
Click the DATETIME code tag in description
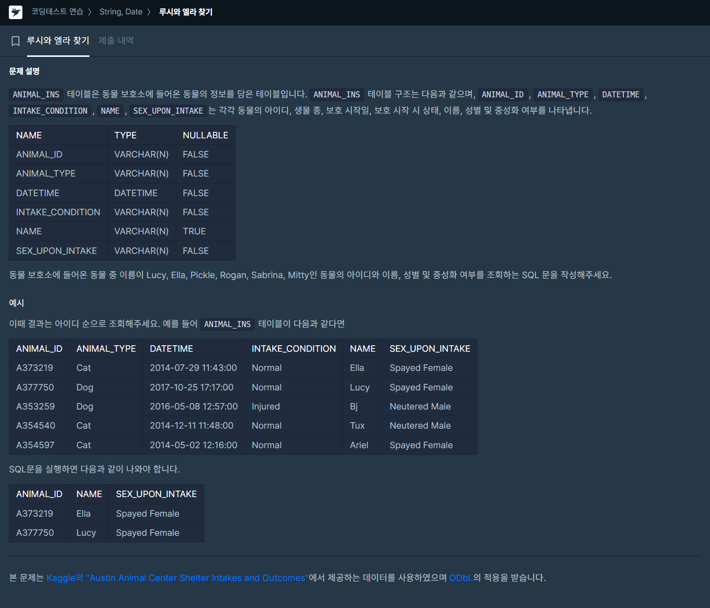click(x=620, y=95)
